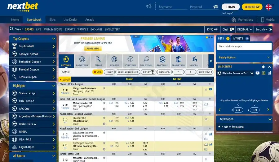279x162 pixels.
Task: Collapse the Highlights panel
Action: coord(54,86)
